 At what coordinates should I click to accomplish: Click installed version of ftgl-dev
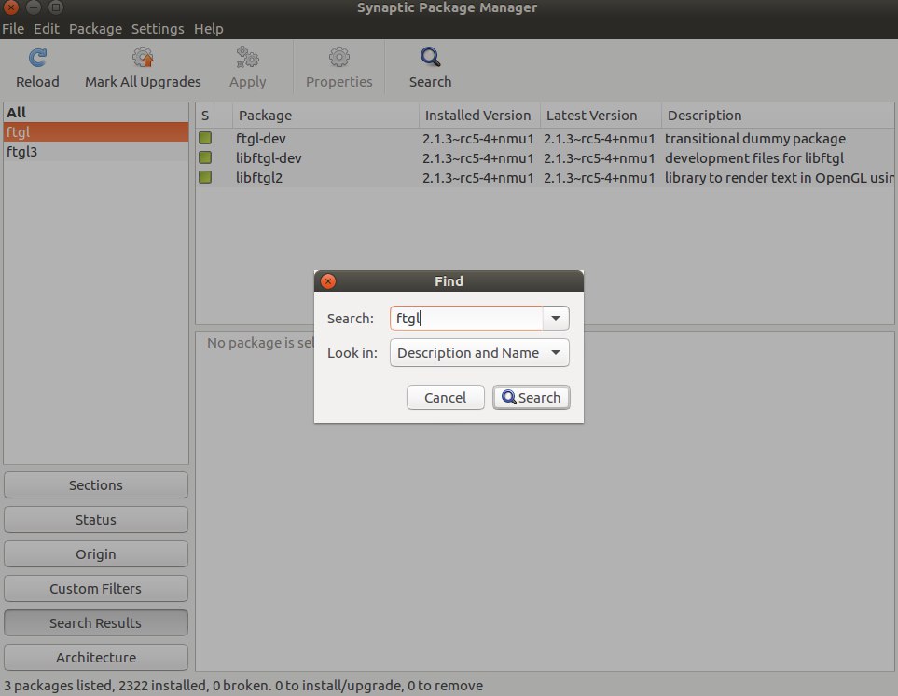coord(478,139)
